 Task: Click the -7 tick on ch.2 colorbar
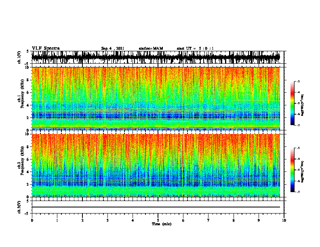pyautogui.click(x=298, y=192)
